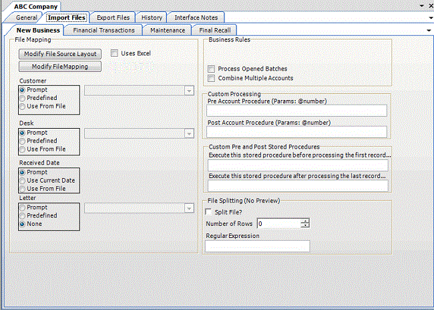The height and width of the screenshot is (310, 434).
Task: Tick the Combine Multiple Accounts checkbox
Action: tap(212, 78)
